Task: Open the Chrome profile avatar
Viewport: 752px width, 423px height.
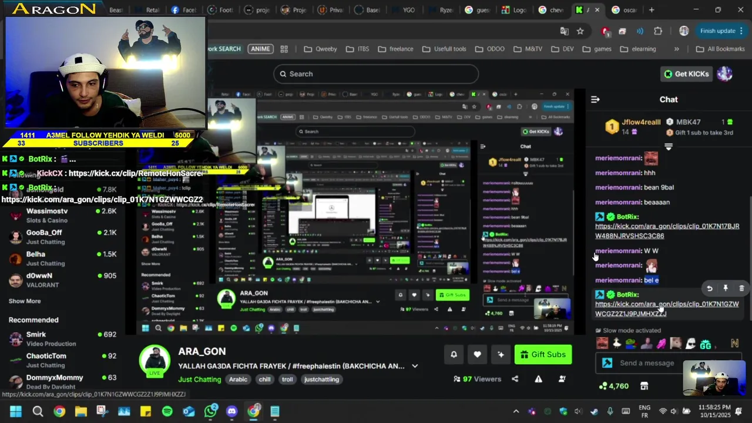Action: point(684,31)
